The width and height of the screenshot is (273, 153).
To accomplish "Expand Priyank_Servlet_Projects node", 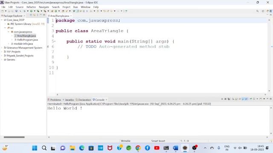I will [2, 56].
